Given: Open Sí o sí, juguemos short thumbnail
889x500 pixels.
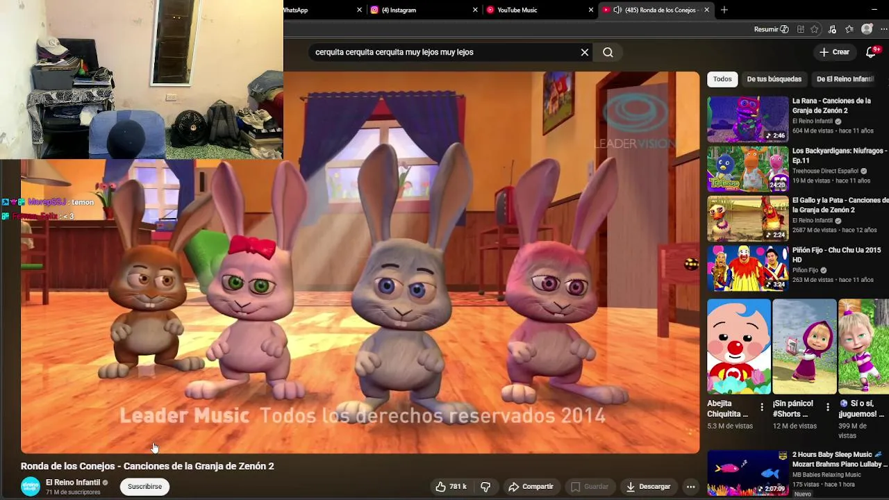Looking at the screenshot, I should coord(864,347).
